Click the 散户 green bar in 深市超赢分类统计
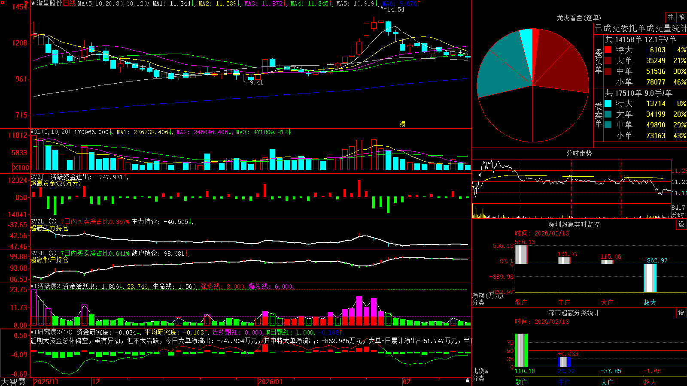The height and width of the screenshot is (386, 687). [521, 350]
